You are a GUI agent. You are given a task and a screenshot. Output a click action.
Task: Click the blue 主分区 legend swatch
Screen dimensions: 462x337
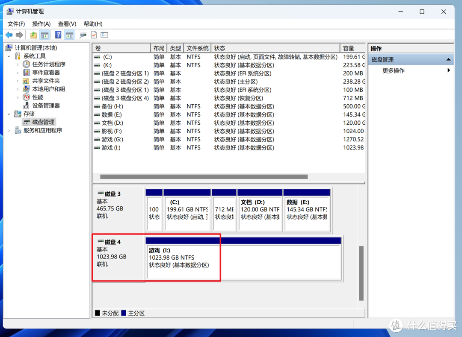click(x=124, y=313)
